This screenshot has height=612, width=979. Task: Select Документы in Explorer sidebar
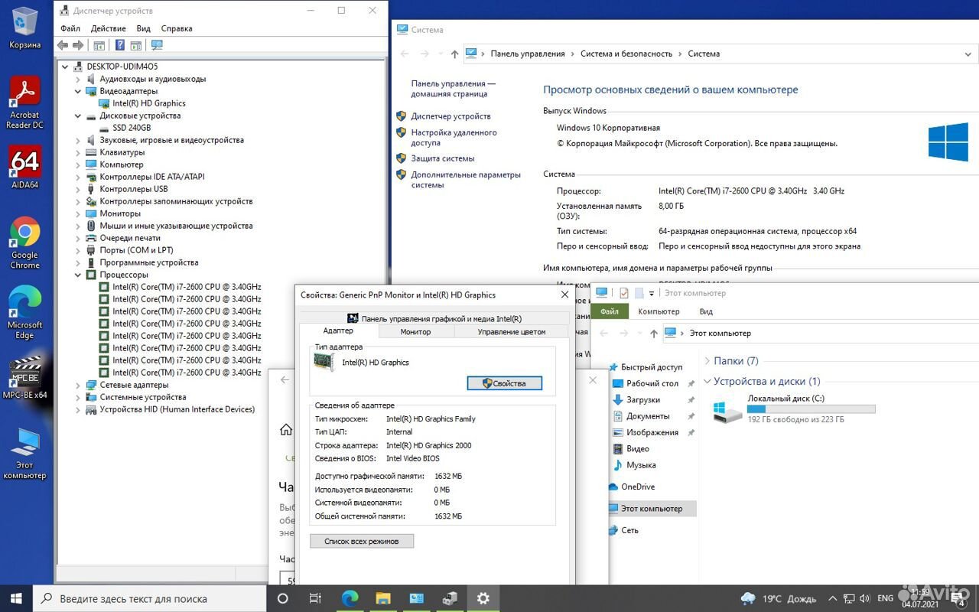tap(648, 416)
